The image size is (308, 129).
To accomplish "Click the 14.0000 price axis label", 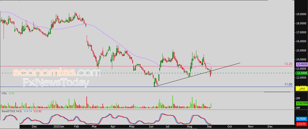I will click(301, 59).
